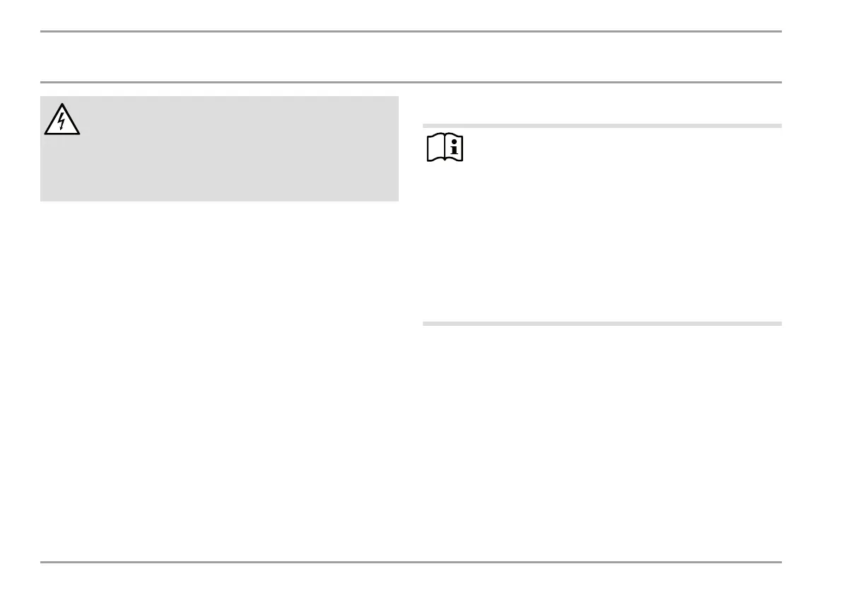Click the blank left page of book icon
Image resolution: width=842 pixels, height=593 pixels.
[435, 148]
